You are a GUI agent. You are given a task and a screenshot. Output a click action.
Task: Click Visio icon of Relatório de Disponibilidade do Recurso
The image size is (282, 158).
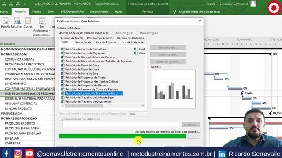click(63, 57)
